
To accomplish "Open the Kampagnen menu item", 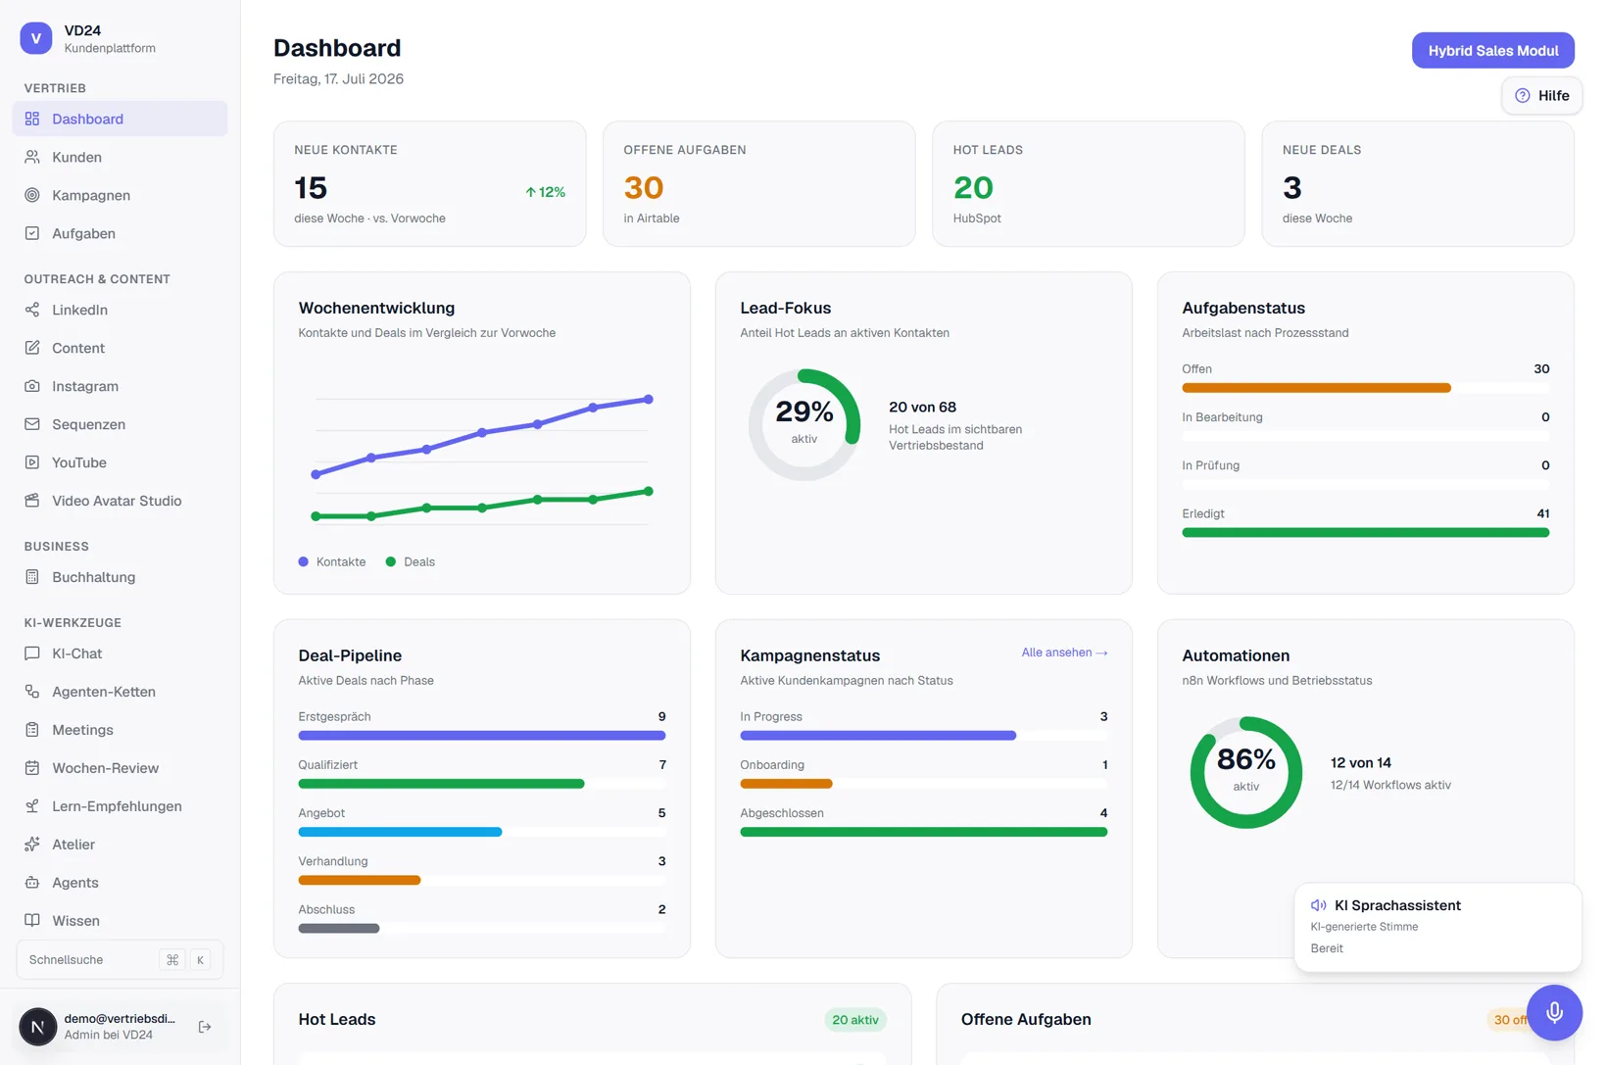I will pos(120,195).
